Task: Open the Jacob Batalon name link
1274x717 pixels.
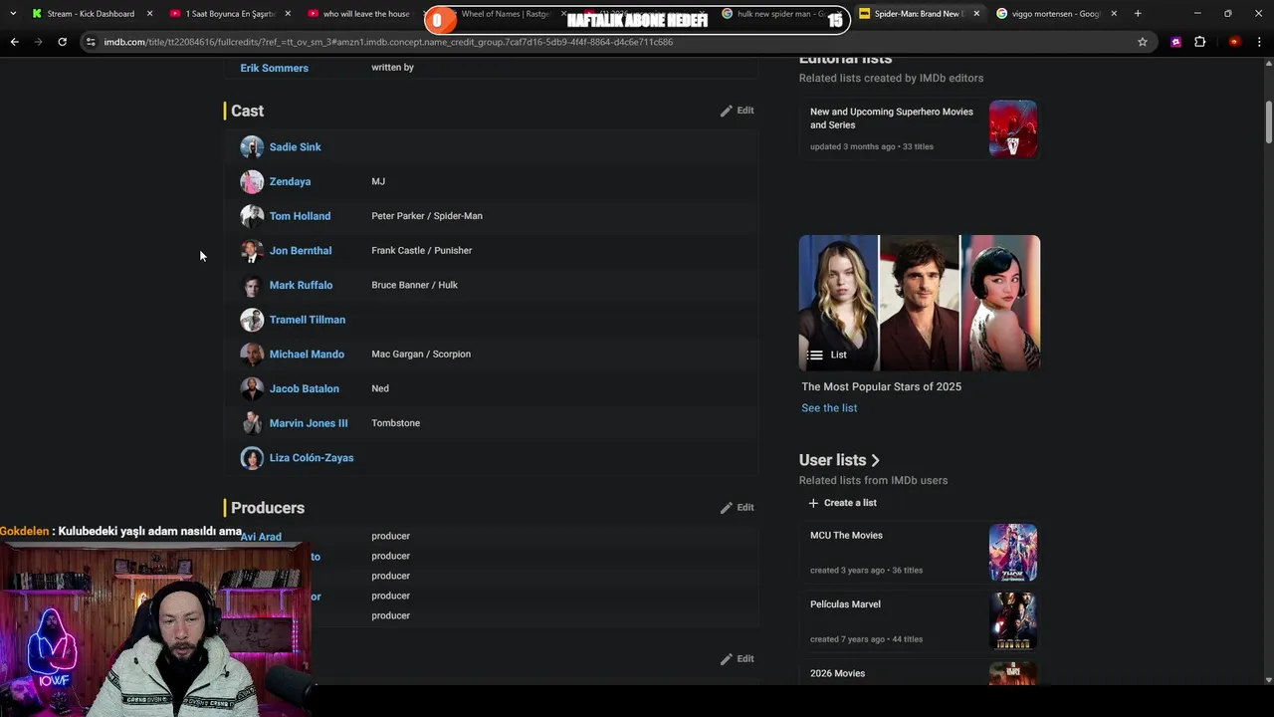Action: pos(305,388)
